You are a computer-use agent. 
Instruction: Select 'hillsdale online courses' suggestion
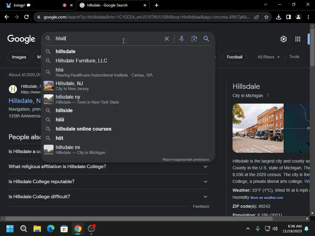[128, 129]
